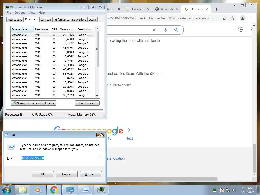Open the green CPU meter tray icon
260x195 pixels.
tap(214, 190)
